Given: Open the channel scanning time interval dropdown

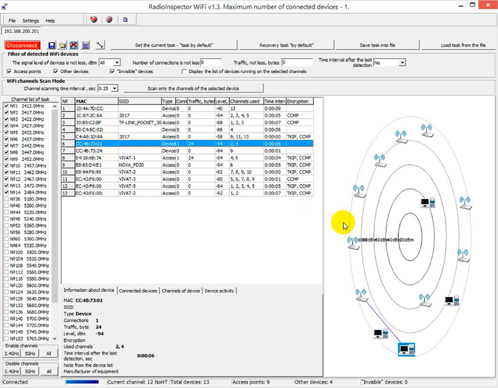Looking at the screenshot, I should 115,89.
